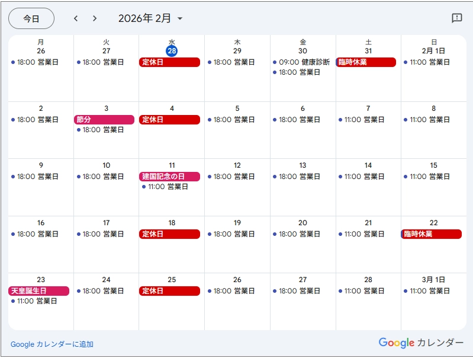
Task: Click the Google カレンダー logo
Action: [421, 343]
